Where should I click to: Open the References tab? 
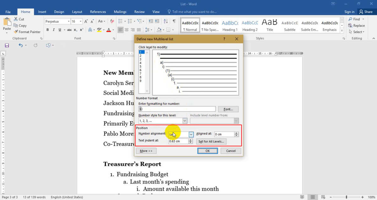[x=98, y=12]
